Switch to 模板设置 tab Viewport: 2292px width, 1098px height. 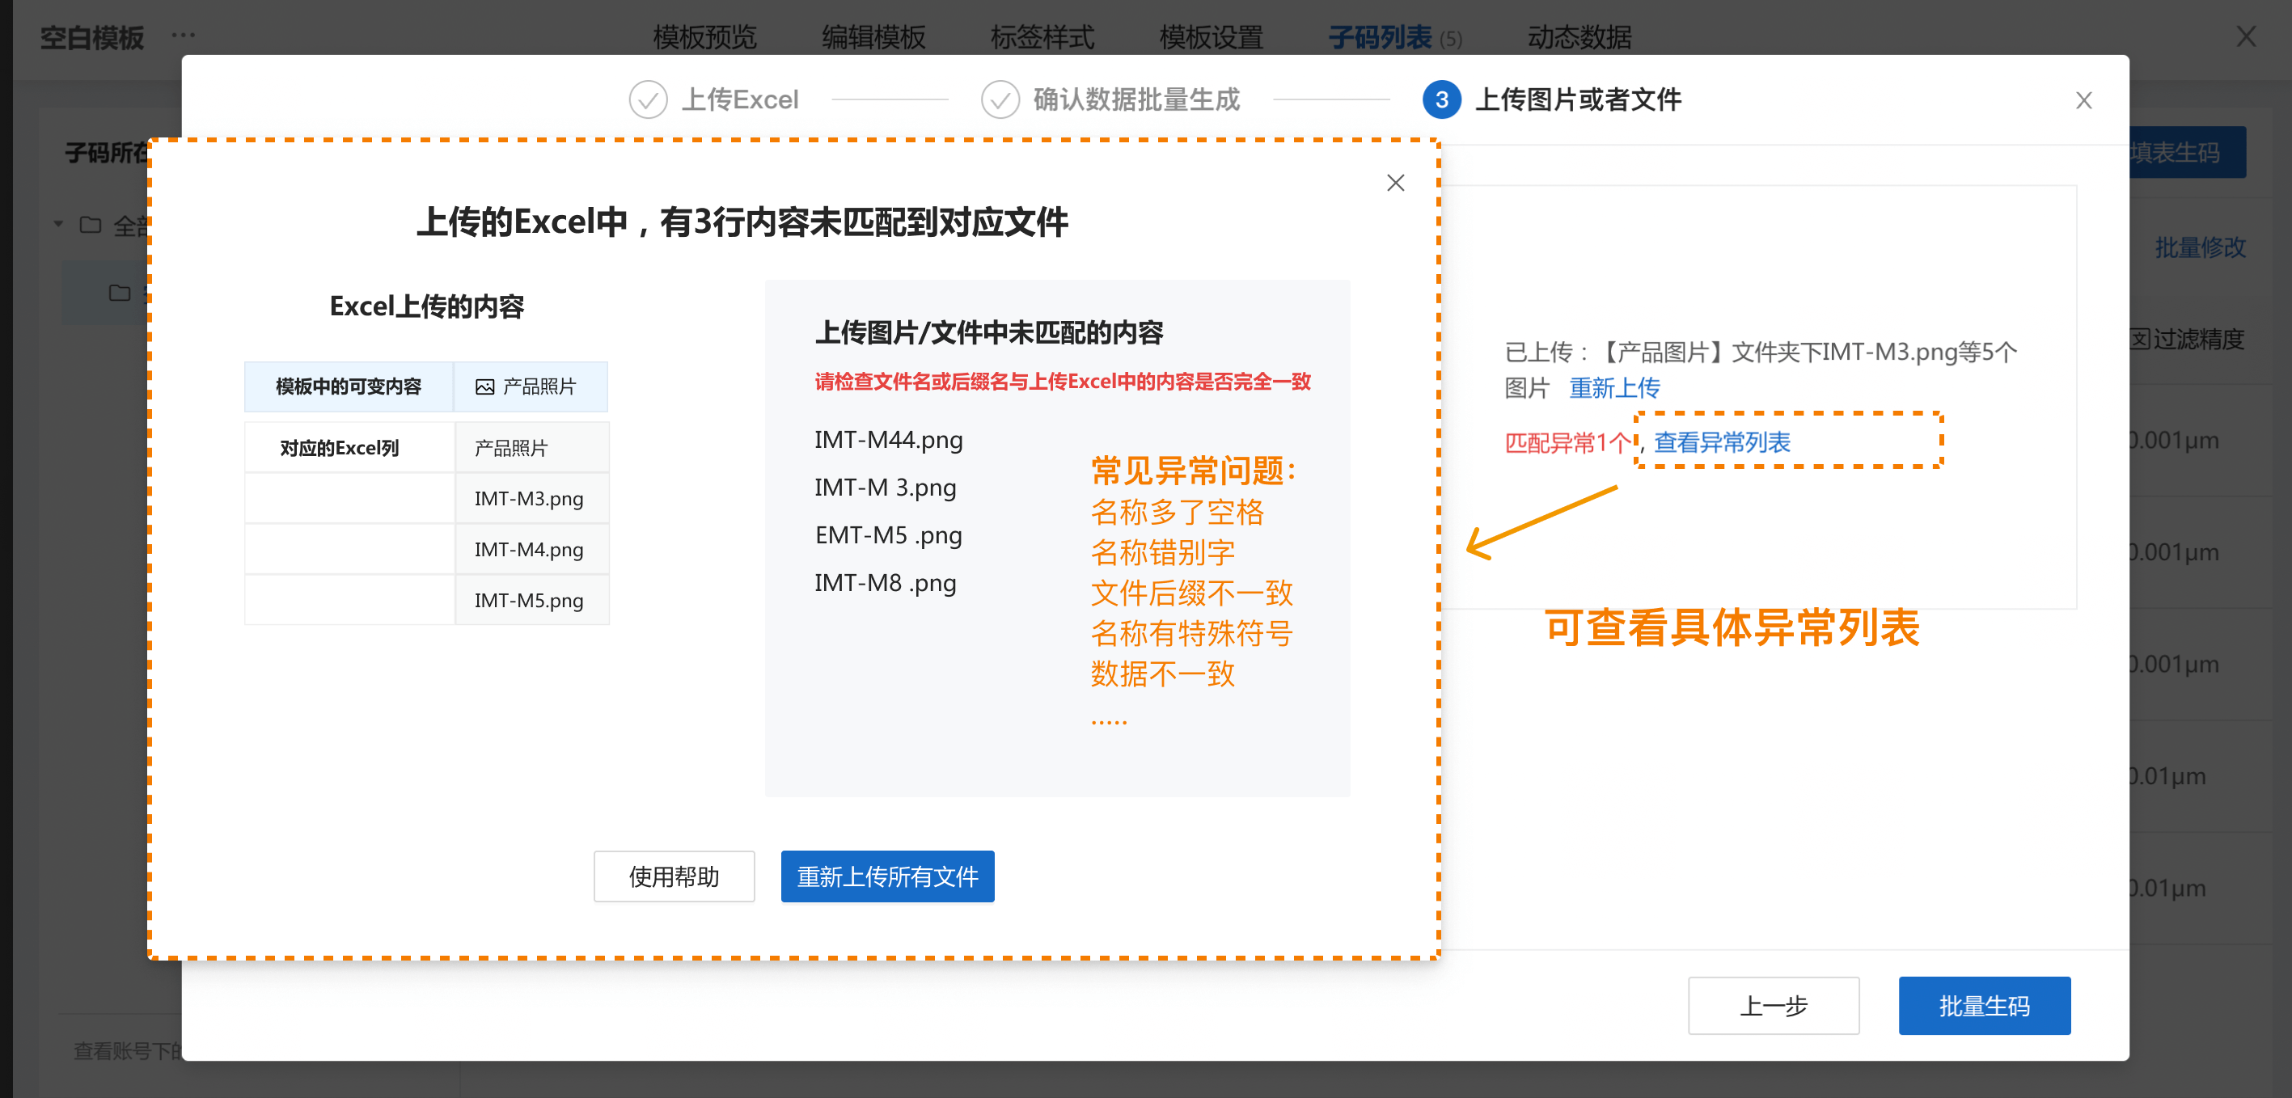[1212, 37]
